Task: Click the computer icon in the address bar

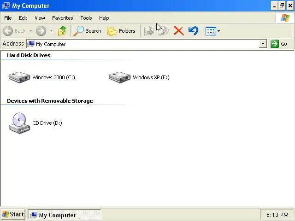Action: click(x=31, y=44)
